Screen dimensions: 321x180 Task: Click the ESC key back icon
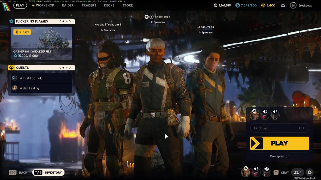13,172
